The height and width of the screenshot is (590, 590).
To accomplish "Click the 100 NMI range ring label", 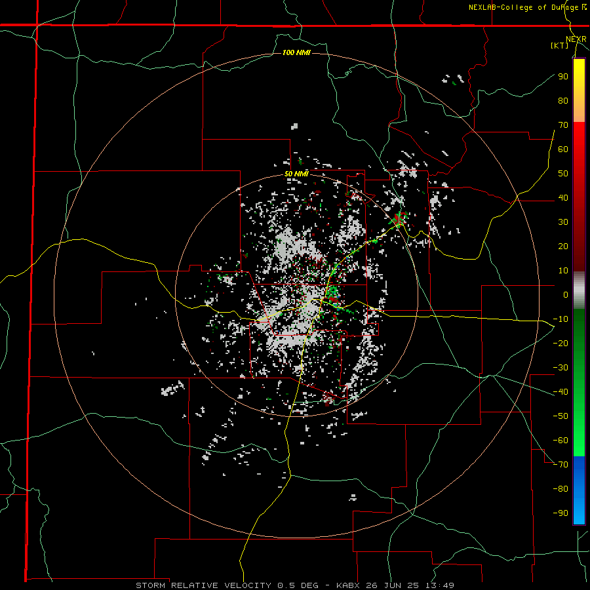I will (x=296, y=52).
